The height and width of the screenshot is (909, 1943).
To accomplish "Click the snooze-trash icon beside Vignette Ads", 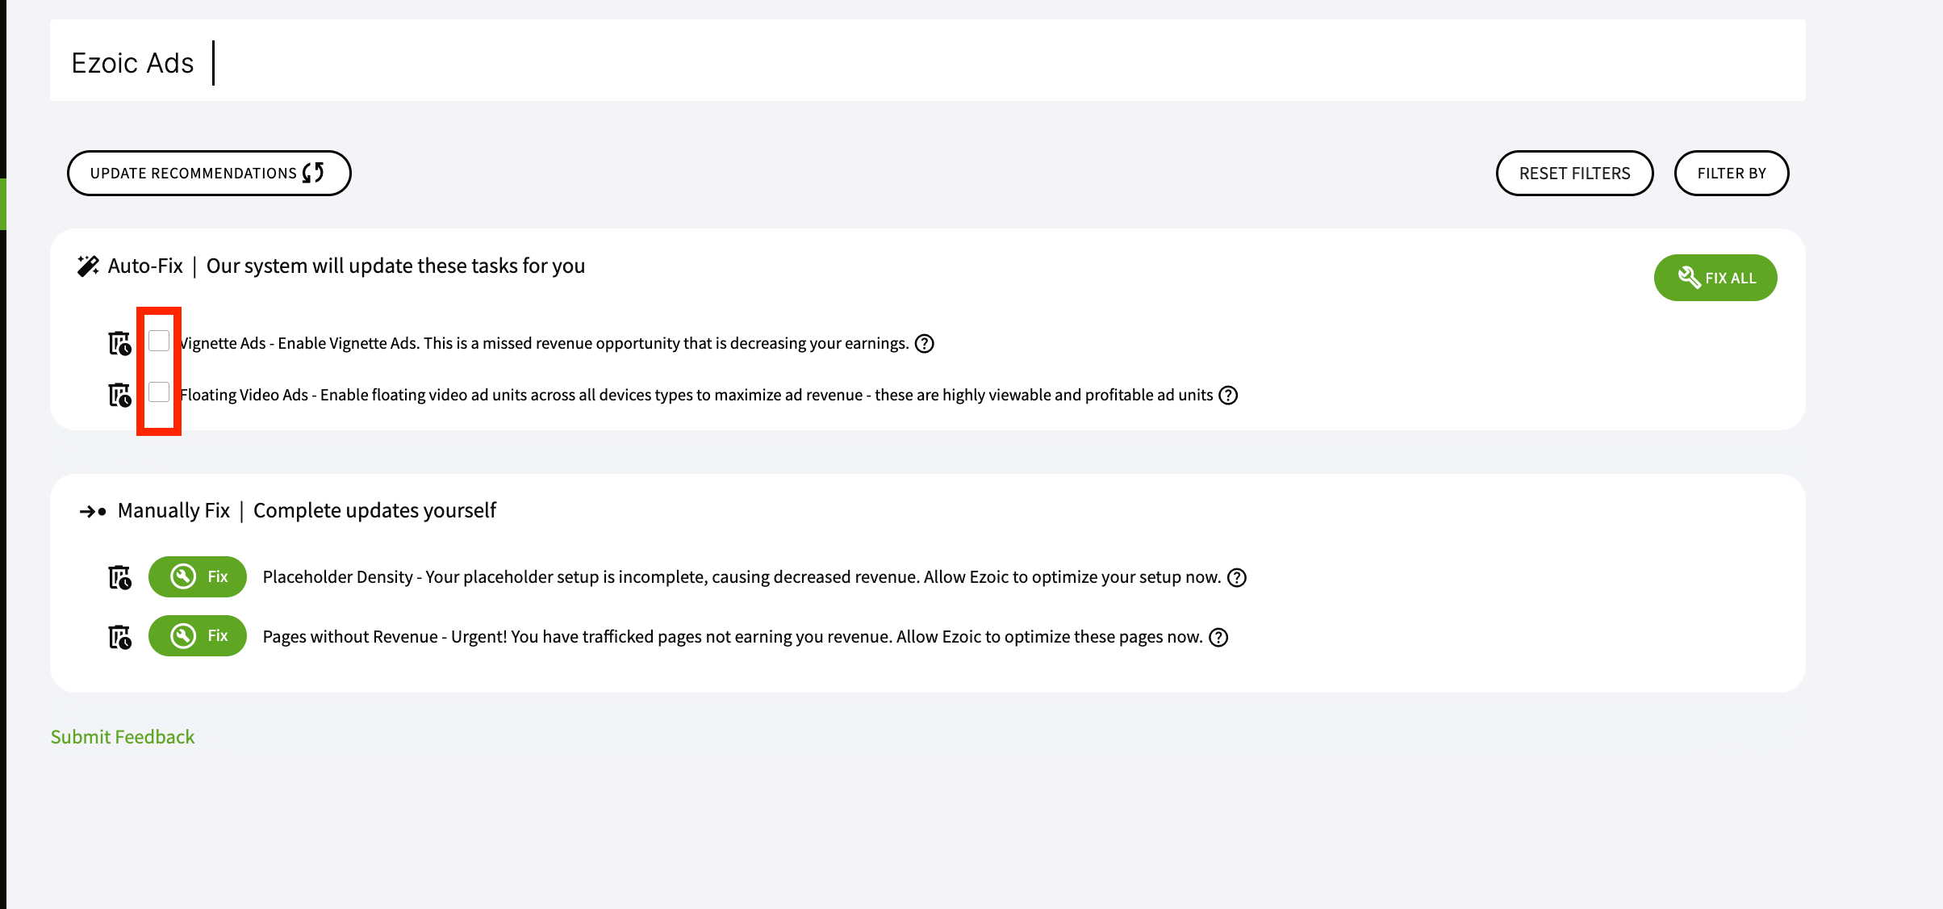I will (119, 343).
